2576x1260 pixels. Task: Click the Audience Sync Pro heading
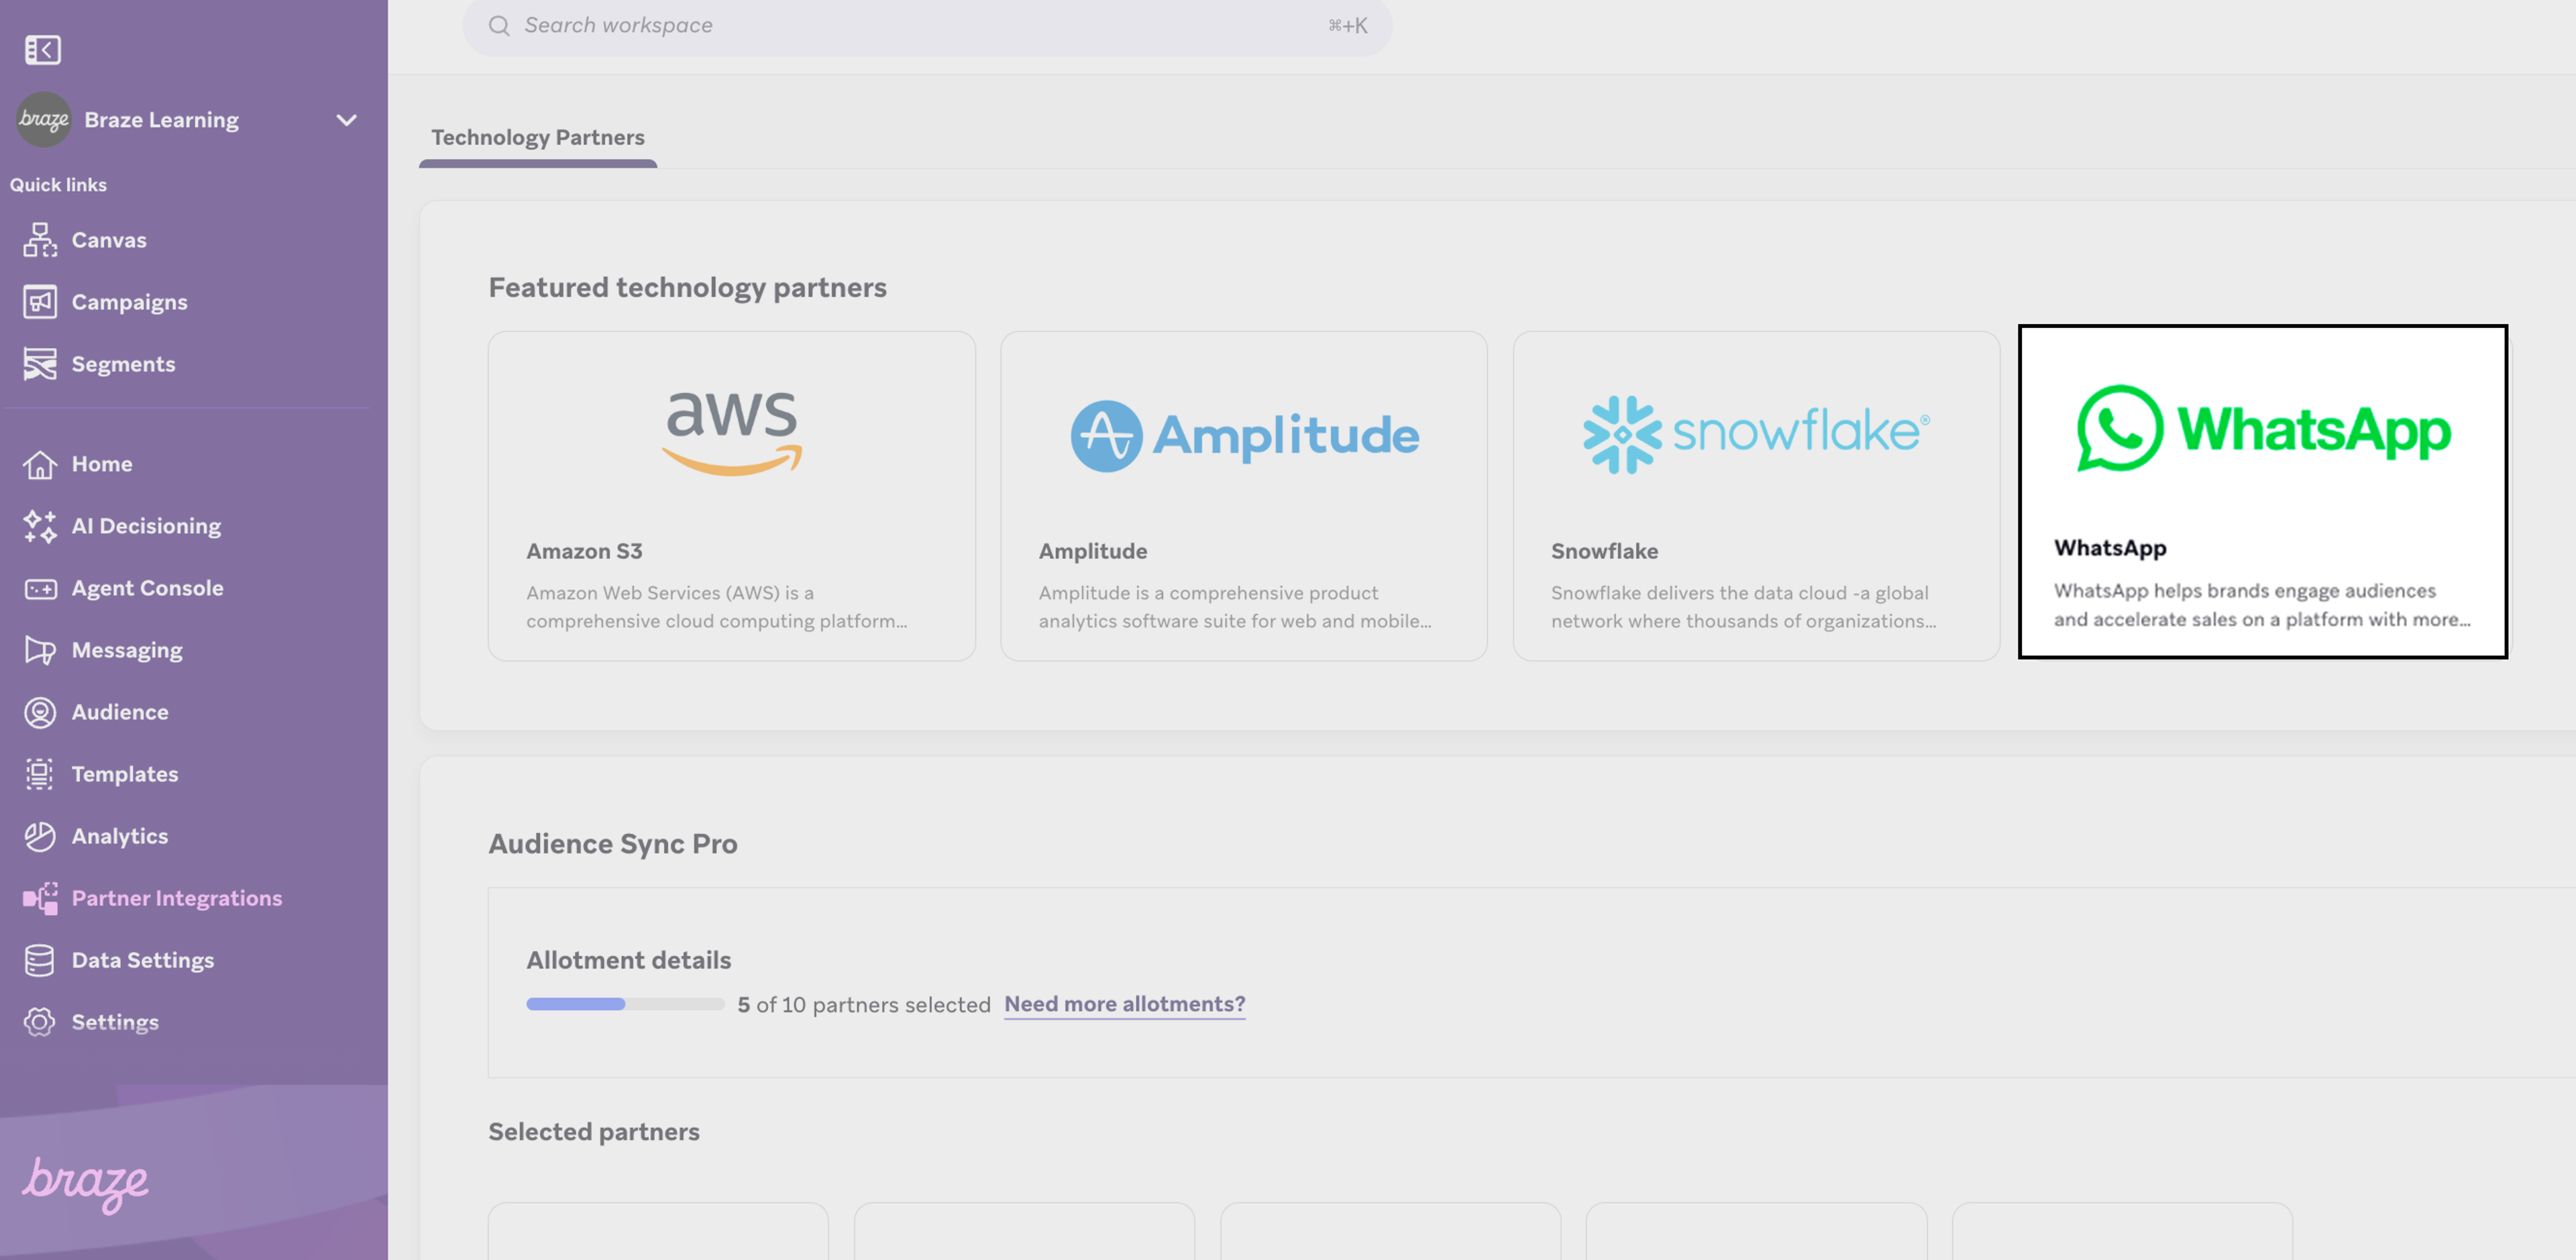point(613,844)
